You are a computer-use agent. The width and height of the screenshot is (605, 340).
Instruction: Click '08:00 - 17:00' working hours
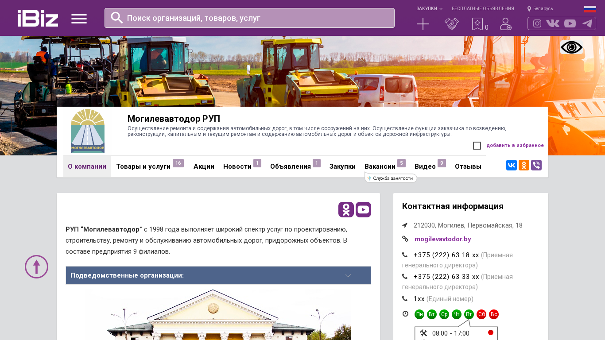pyautogui.click(x=450, y=333)
